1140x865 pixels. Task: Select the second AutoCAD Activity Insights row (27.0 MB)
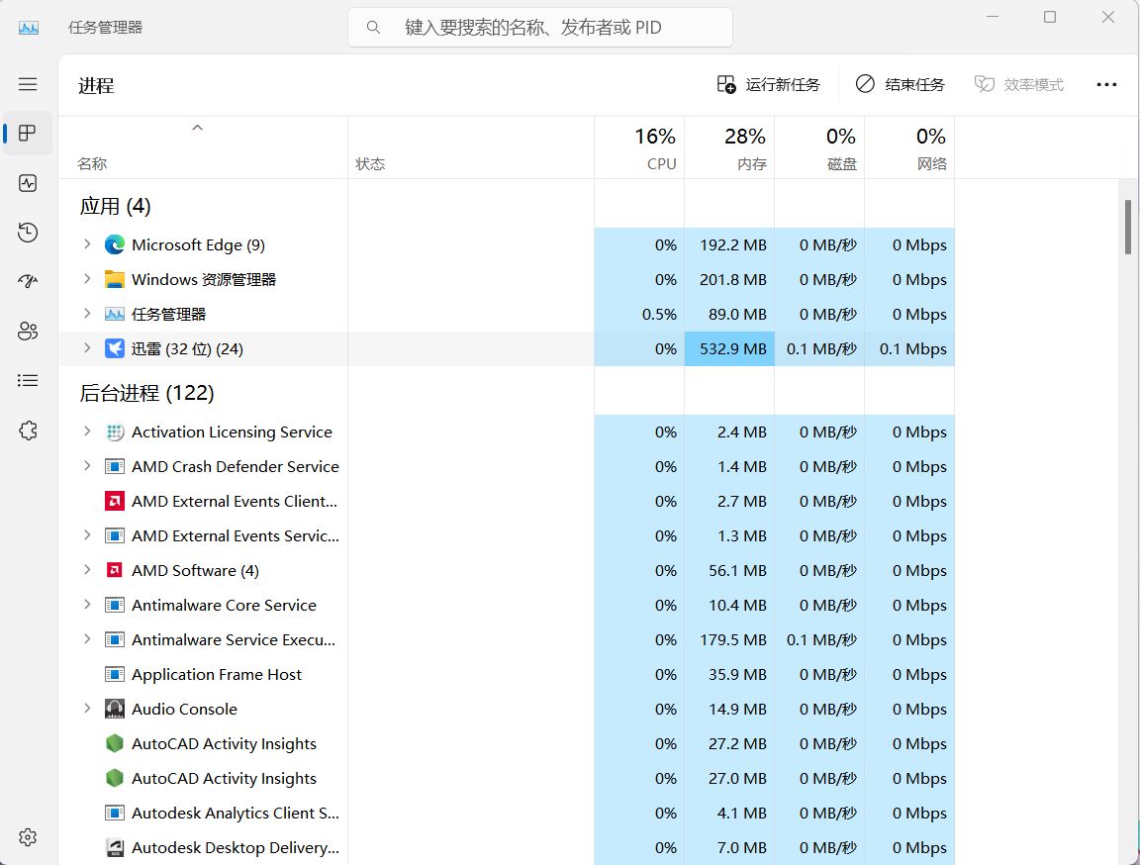pyautogui.click(x=506, y=779)
